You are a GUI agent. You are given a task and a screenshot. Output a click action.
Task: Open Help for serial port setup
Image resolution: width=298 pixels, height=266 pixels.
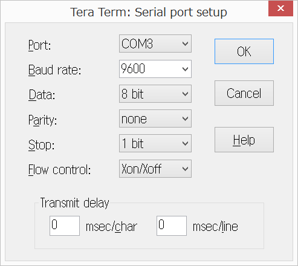(x=244, y=140)
